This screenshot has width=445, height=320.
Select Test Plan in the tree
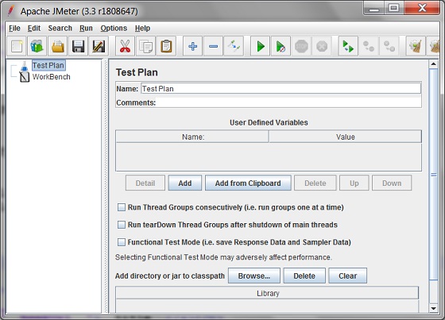[48, 65]
